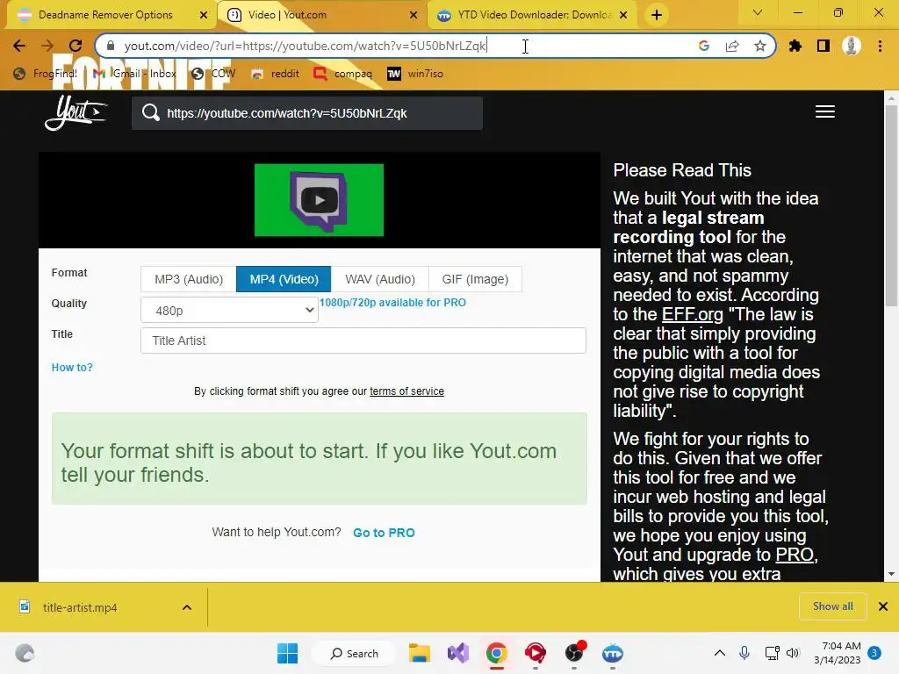This screenshot has height=674, width=899.
Task: Click the Yout logo
Action: coord(76,112)
